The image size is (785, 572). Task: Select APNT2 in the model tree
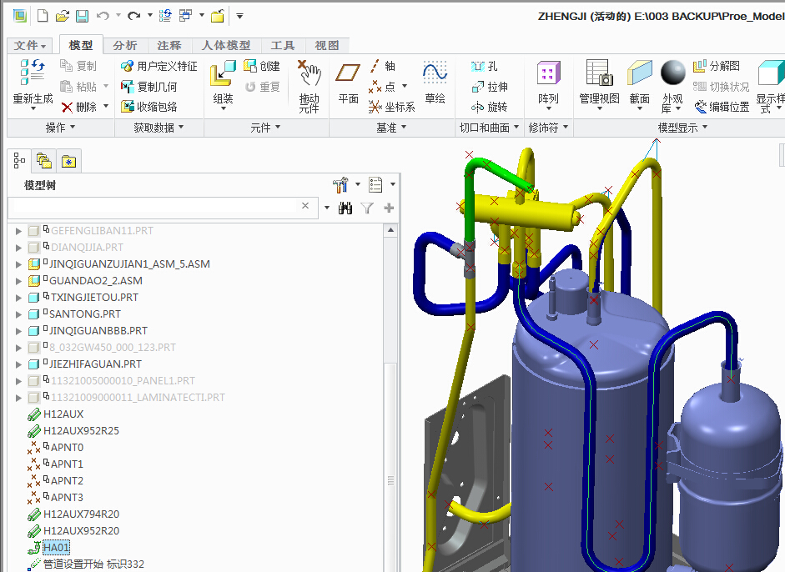pos(67,481)
